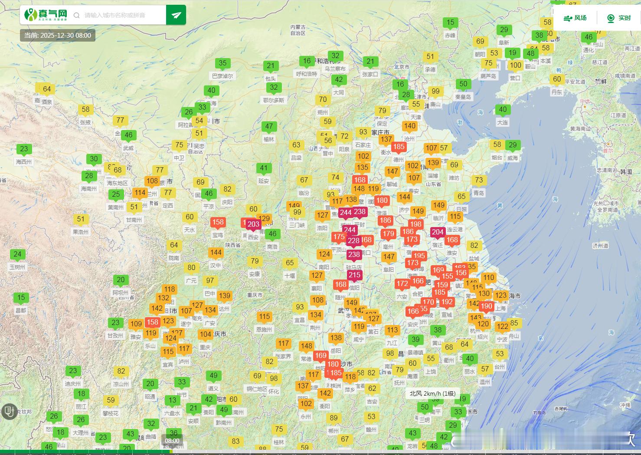Screen dimensions: 641x455
Task: Click the 榆林 AQI 47 marker
Action: click(x=269, y=127)
